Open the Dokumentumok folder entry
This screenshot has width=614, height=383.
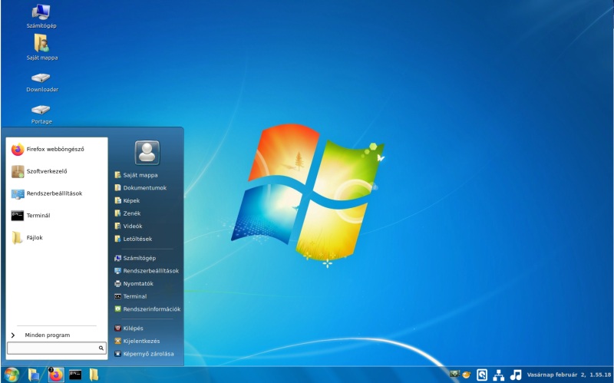140,187
